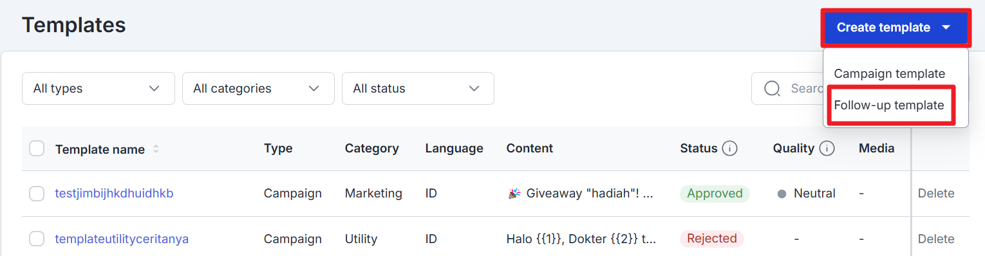Focus the template search input field
The image size is (985, 256).
[x=788, y=88]
